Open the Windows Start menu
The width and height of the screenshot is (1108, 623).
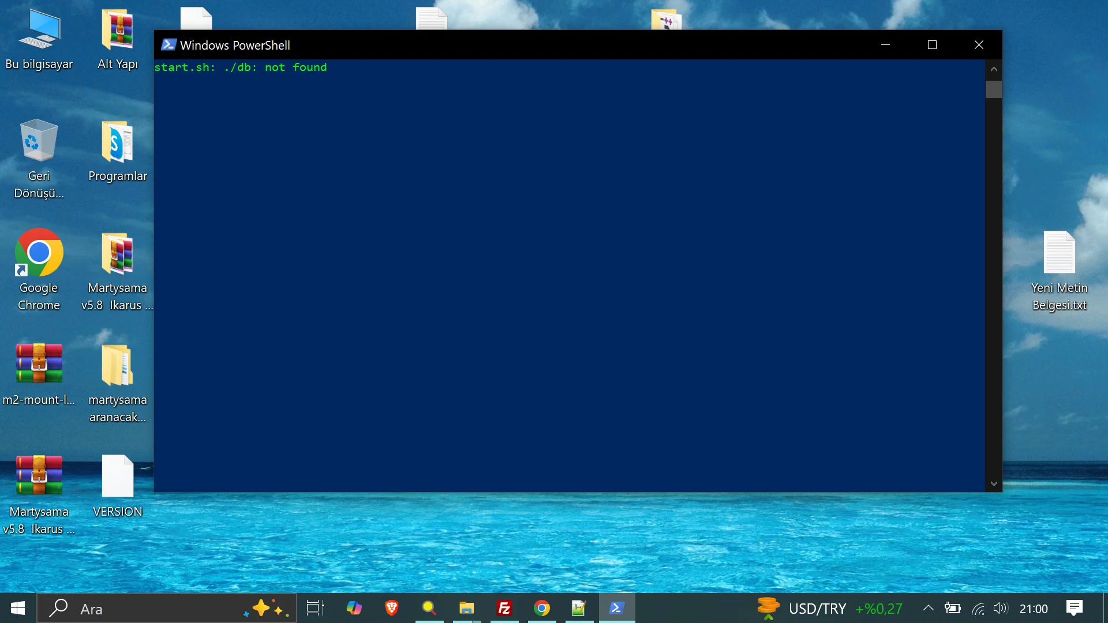[x=18, y=608]
